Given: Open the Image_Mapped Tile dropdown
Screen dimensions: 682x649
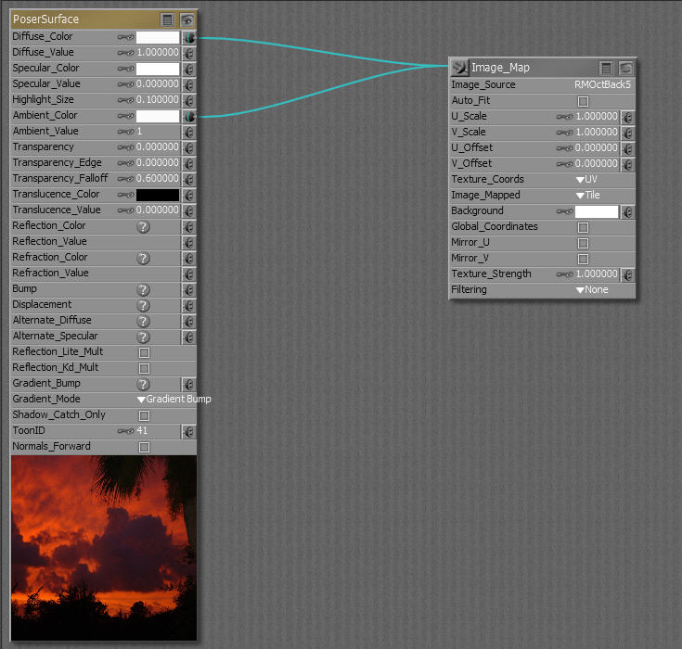Looking at the screenshot, I should [588, 196].
